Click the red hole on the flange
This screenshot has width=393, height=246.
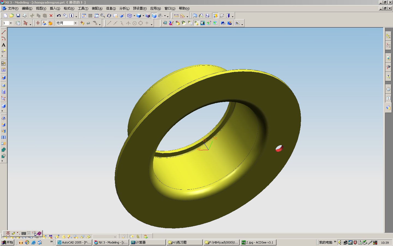click(279, 148)
